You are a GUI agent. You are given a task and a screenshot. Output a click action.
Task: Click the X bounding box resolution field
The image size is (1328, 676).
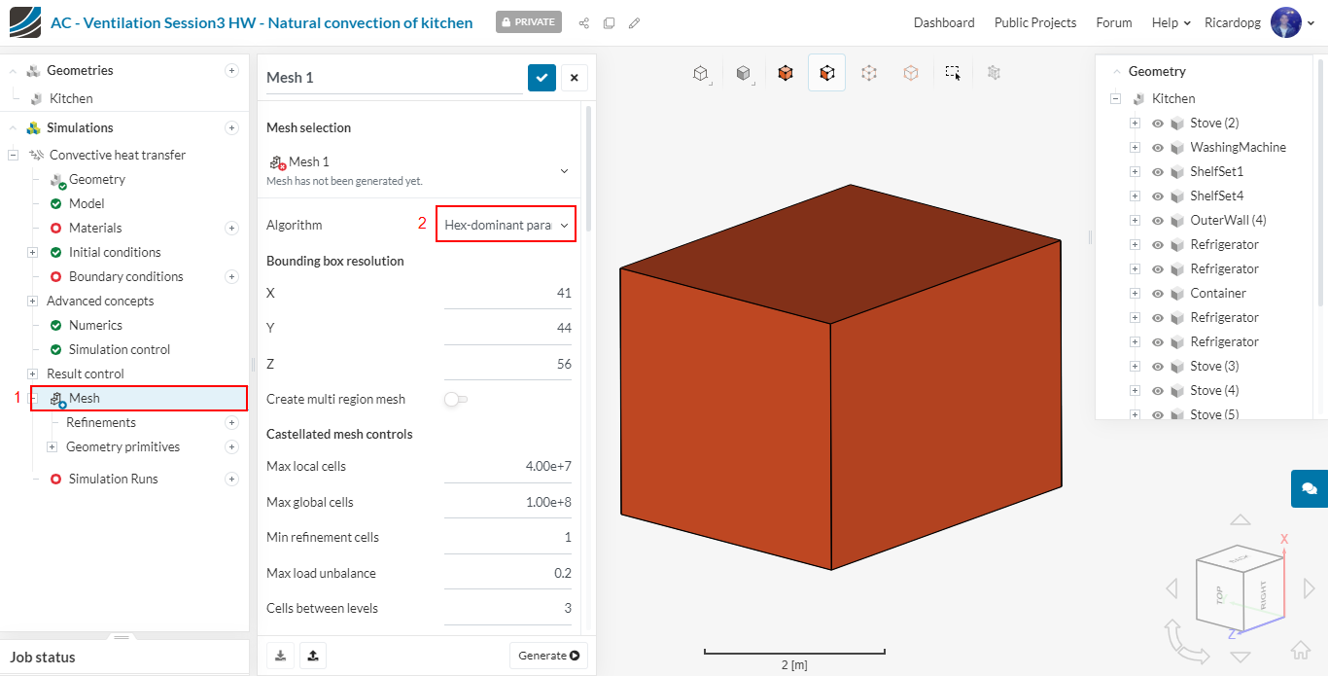507,293
